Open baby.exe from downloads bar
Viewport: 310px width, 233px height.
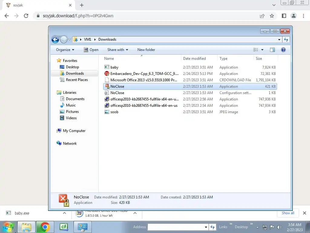click(x=22, y=213)
